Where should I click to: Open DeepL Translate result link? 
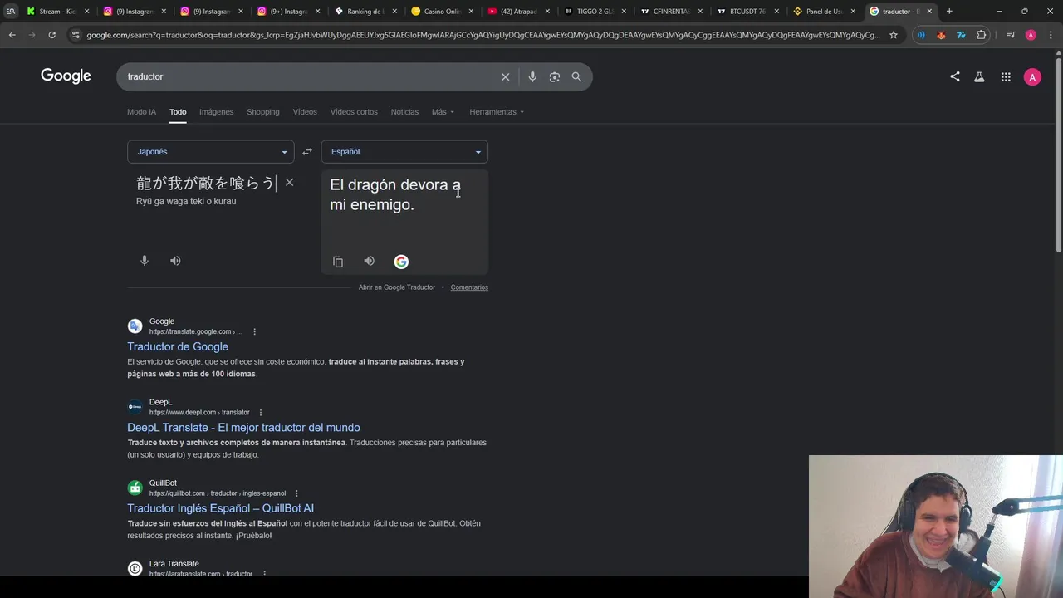point(243,428)
